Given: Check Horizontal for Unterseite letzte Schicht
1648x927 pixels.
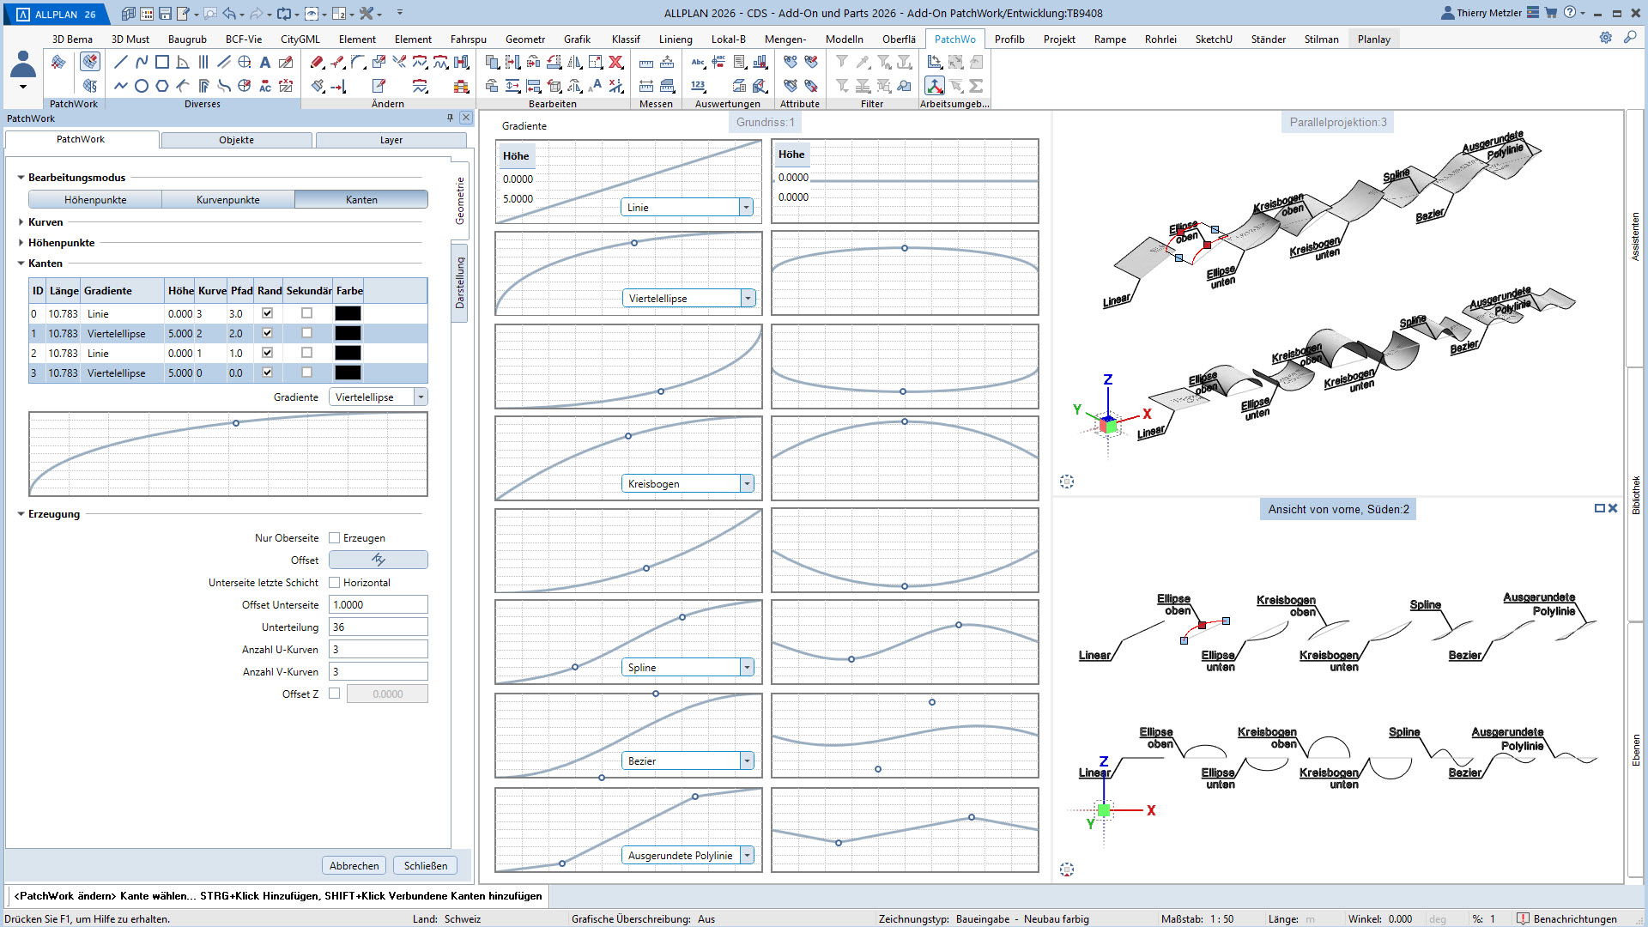Looking at the screenshot, I should [335, 583].
